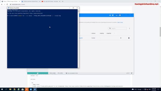The height and width of the screenshot is (91, 161).
Task: Close the Docker overview tab
Action: [x=39, y=2]
